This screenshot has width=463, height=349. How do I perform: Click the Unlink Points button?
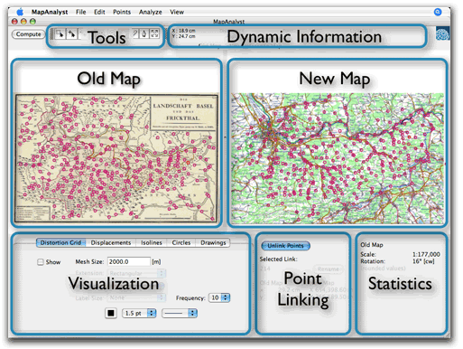point(285,246)
